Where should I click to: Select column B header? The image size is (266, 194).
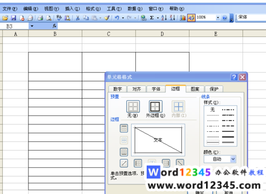coord(55,34)
